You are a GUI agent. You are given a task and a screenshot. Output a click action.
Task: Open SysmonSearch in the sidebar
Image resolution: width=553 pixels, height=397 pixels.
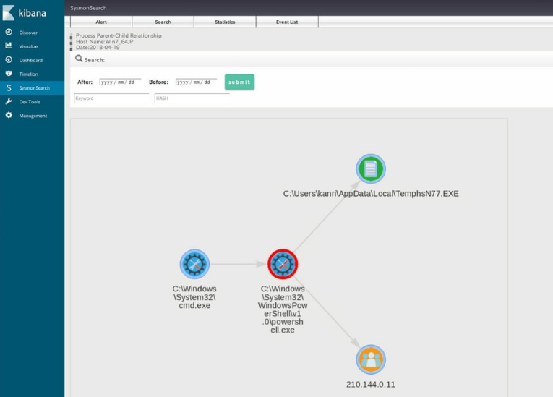[34, 88]
